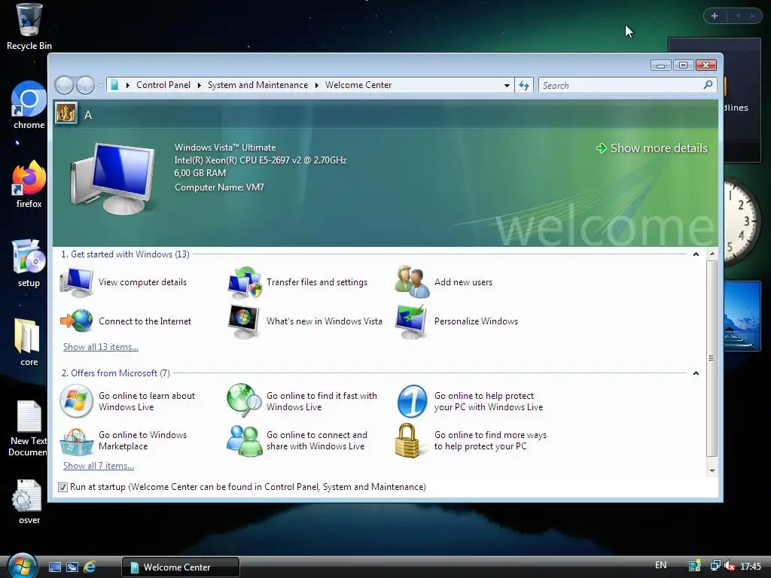Image resolution: width=771 pixels, height=578 pixels.
Task: Open What's new in Windows Vista icon
Action: click(x=244, y=321)
